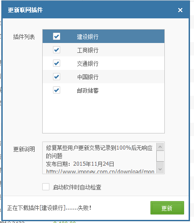Click inside the 更新说明 text area
Screen dimensions: 194x223
click(x=99, y=158)
